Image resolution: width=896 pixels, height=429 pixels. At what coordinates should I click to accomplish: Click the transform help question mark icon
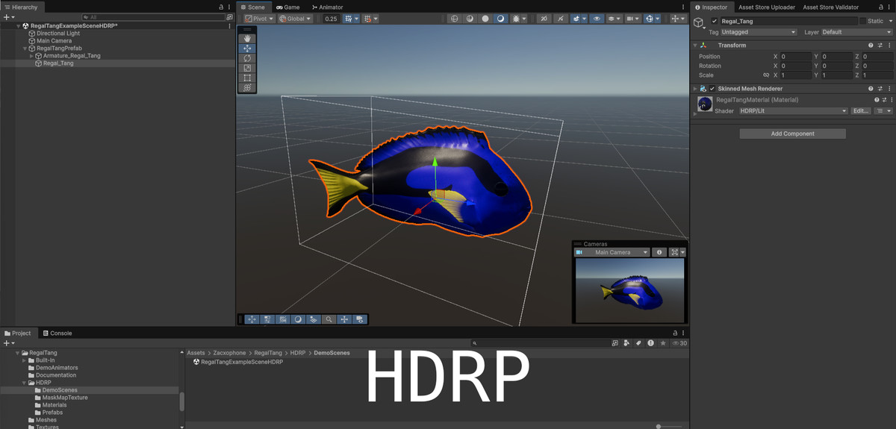tap(871, 46)
